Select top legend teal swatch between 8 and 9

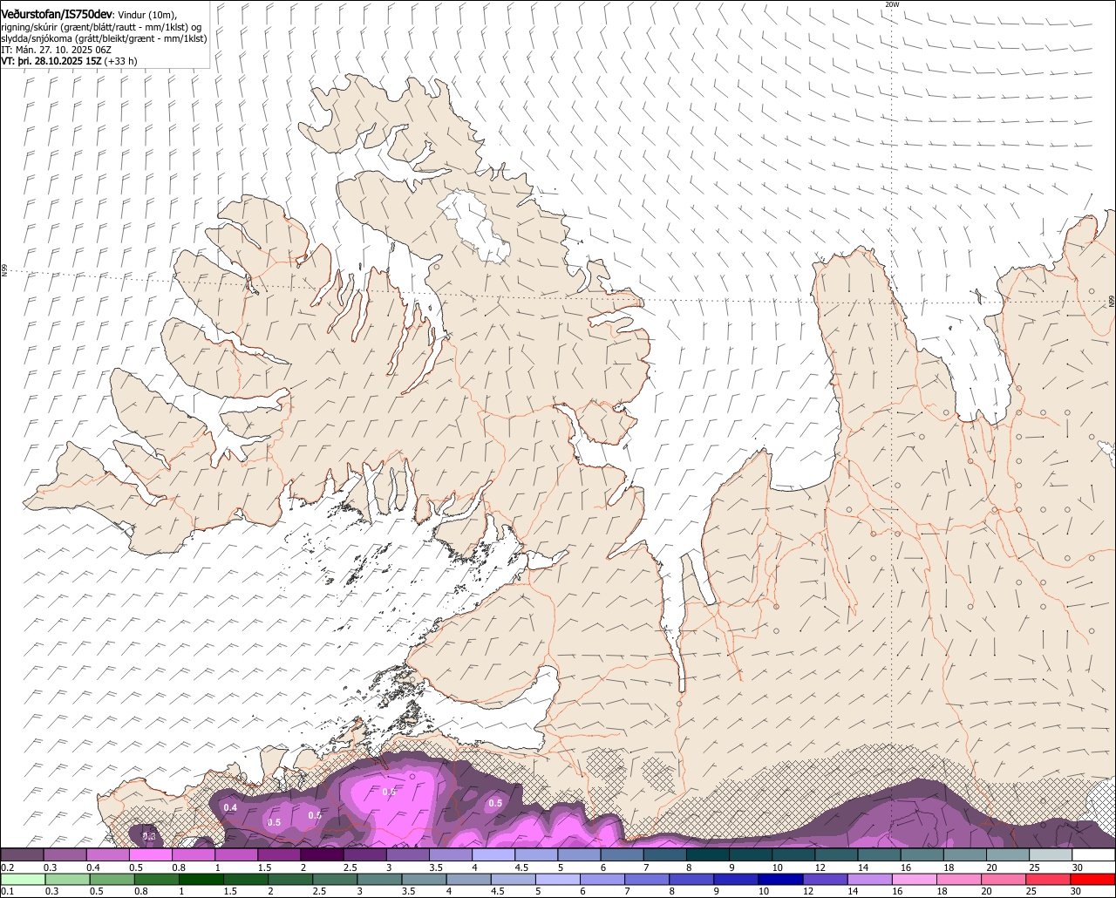tap(707, 854)
